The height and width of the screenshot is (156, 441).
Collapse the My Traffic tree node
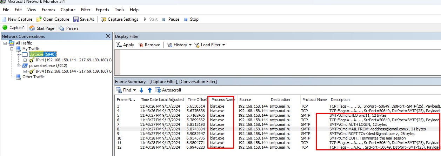tap(12, 49)
